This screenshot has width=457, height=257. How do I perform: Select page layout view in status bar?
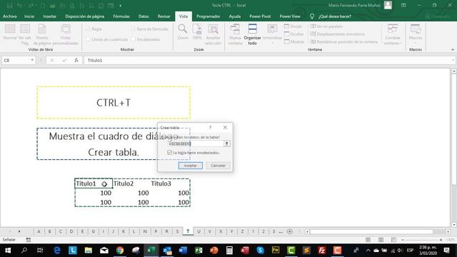(381, 240)
